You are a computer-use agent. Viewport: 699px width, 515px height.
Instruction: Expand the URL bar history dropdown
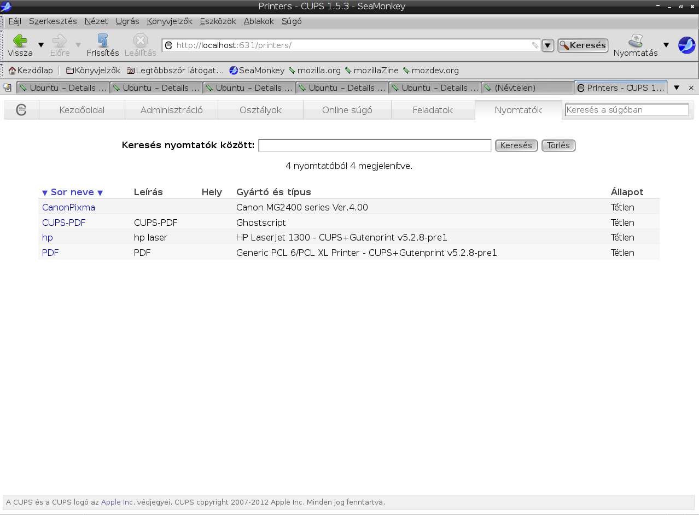point(548,45)
